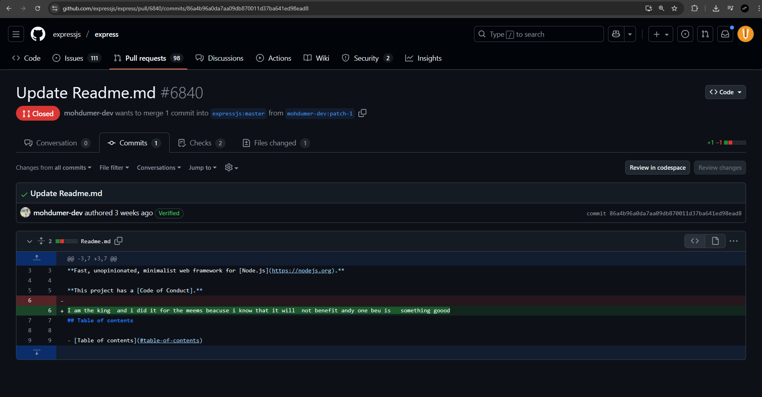Follow the #table-of-contents link in the diff
762x397 pixels.
point(169,340)
